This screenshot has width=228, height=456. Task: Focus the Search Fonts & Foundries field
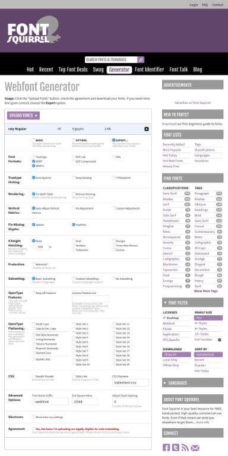111,59
